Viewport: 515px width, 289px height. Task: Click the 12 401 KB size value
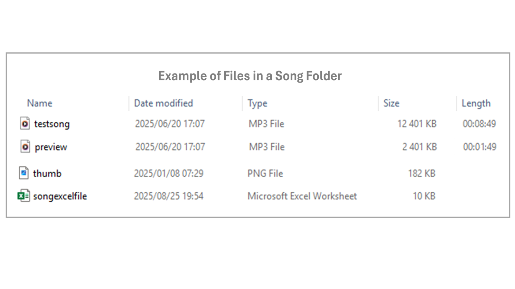pyautogui.click(x=417, y=124)
